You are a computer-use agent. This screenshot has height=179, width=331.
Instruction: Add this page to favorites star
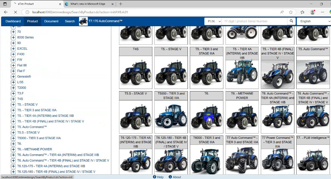point(291,12)
